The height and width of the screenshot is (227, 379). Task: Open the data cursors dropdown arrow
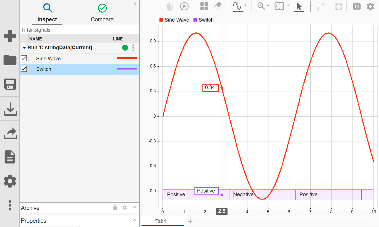[245, 6]
